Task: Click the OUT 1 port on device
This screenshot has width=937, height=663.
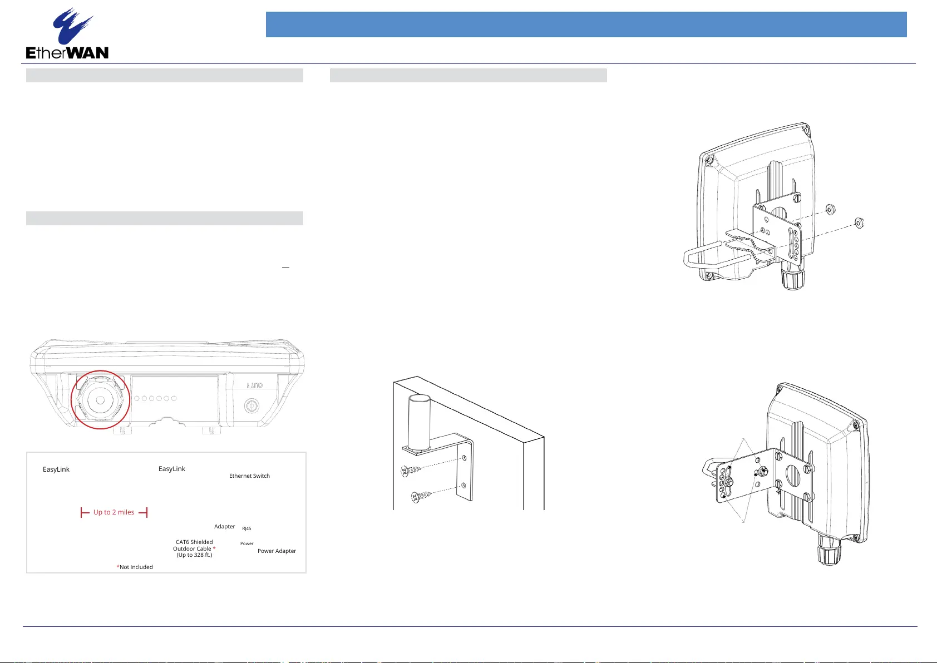Action: click(x=251, y=405)
